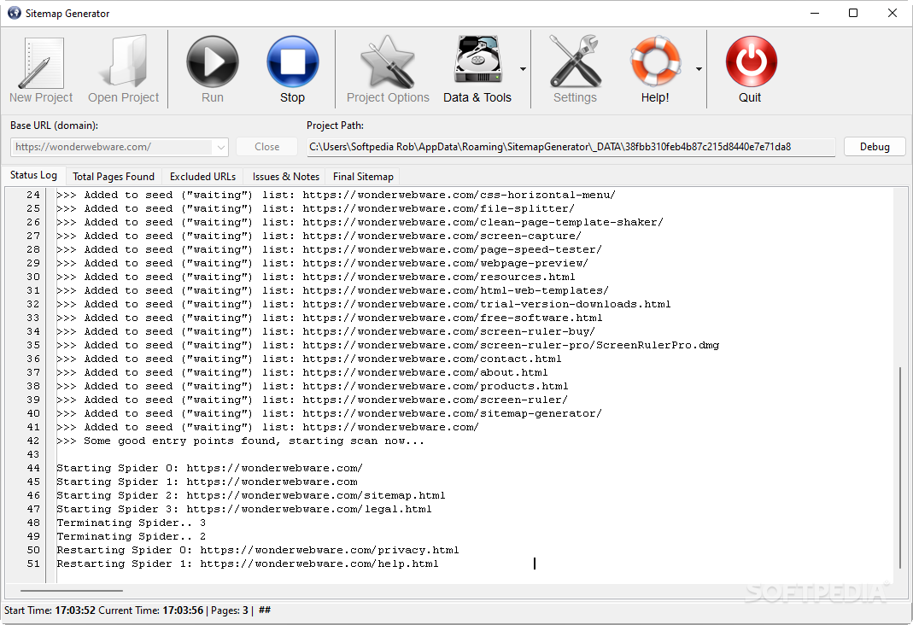Image resolution: width=913 pixels, height=625 pixels.
Task: Expand the Base URL combo box arrow
Action: click(220, 147)
